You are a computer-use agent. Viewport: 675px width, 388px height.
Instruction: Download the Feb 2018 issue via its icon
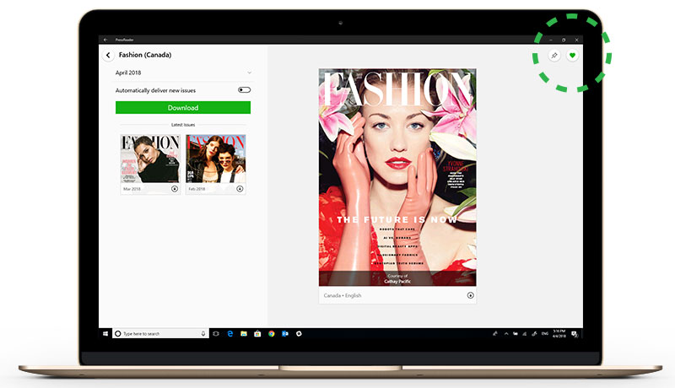[x=240, y=189]
